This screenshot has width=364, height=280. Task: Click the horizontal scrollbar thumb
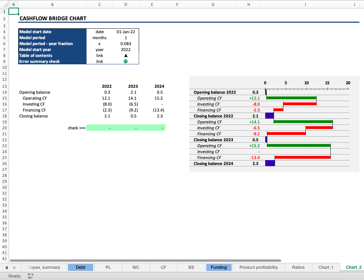coord(145,260)
